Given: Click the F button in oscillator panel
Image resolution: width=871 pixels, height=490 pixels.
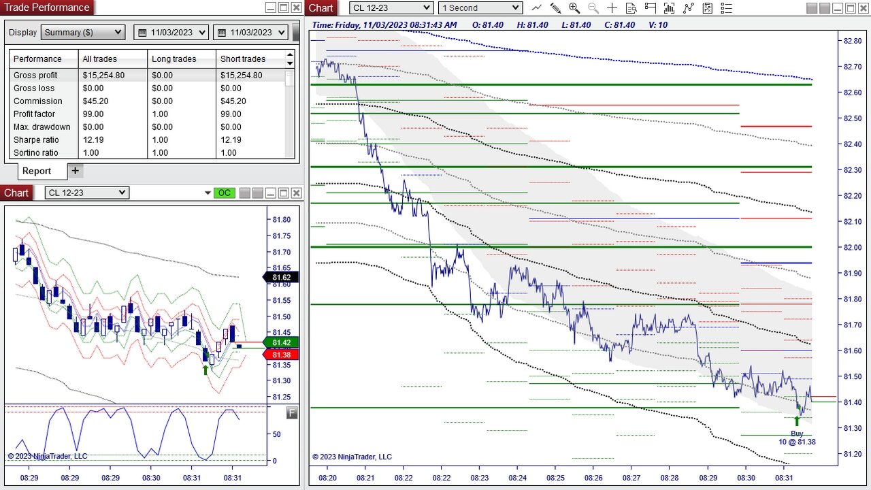Looking at the screenshot, I should [x=292, y=412].
